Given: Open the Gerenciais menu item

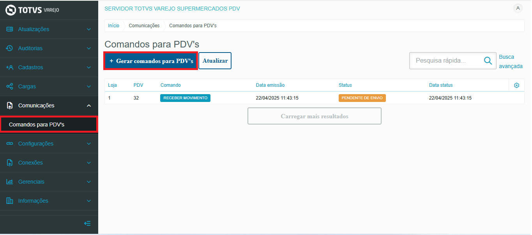Looking at the screenshot, I should click(x=49, y=182).
